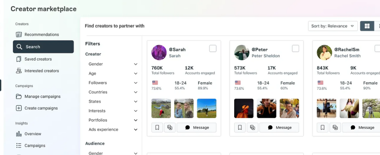Click the add-to-list icon on Sarah's card

[170, 127]
